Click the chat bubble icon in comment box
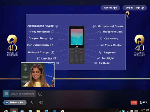 (6, 94)
